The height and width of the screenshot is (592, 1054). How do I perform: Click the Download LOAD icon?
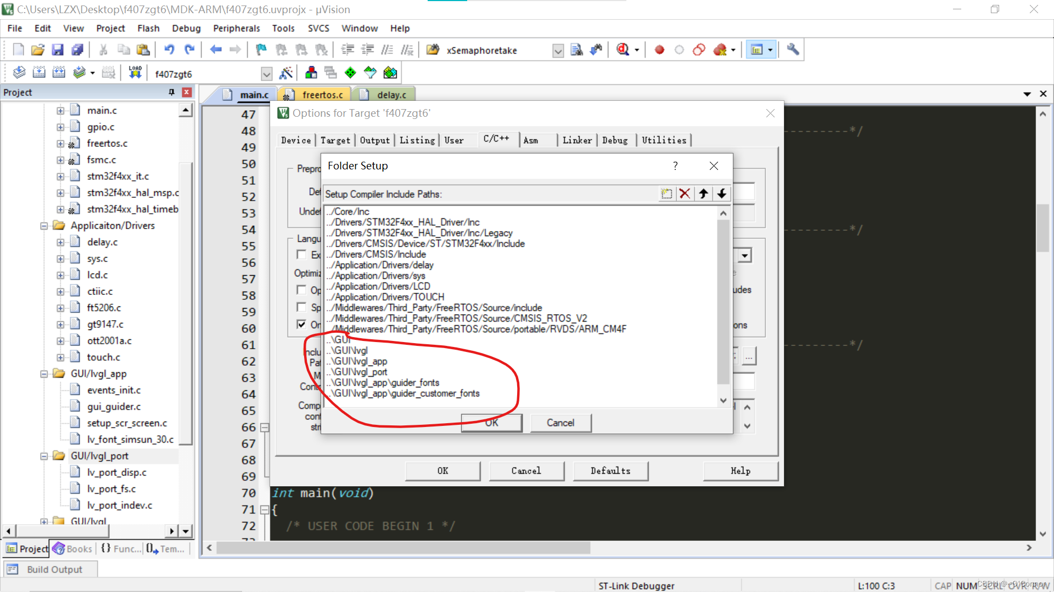(x=135, y=73)
